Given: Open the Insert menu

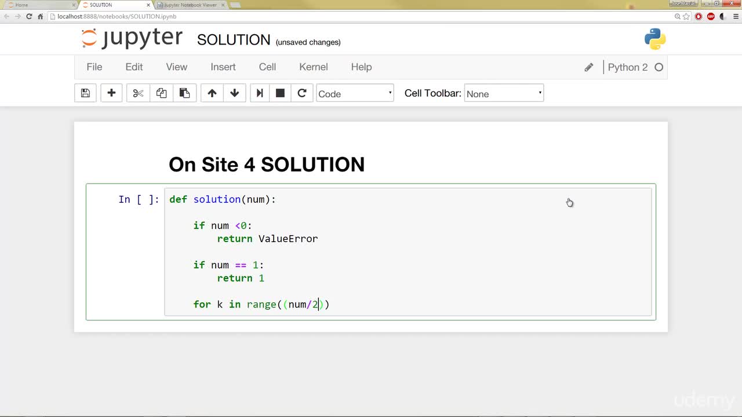Looking at the screenshot, I should tap(223, 67).
